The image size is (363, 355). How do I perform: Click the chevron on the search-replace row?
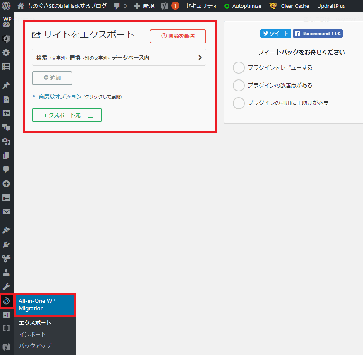tap(200, 57)
